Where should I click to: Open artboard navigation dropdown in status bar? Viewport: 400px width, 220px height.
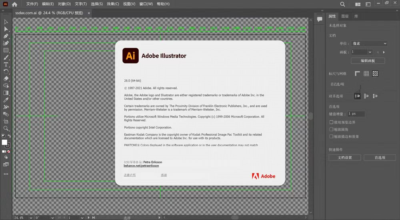pyautogui.click(x=82, y=218)
